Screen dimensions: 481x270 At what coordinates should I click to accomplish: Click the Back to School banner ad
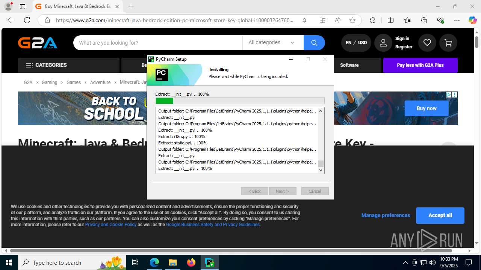(82, 108)
